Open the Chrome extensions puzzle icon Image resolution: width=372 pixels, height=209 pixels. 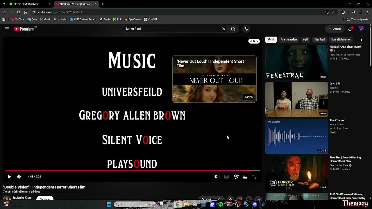click(x=343, y=12)
